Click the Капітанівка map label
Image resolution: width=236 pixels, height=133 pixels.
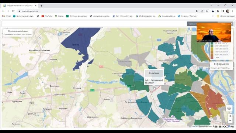60,95
